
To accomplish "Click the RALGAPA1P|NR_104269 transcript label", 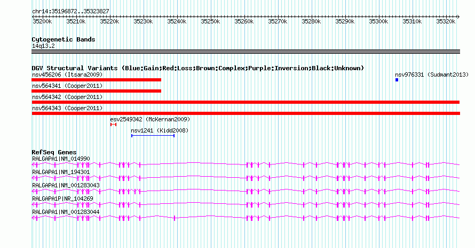I will pyautogui.click(x=62, y=199).
